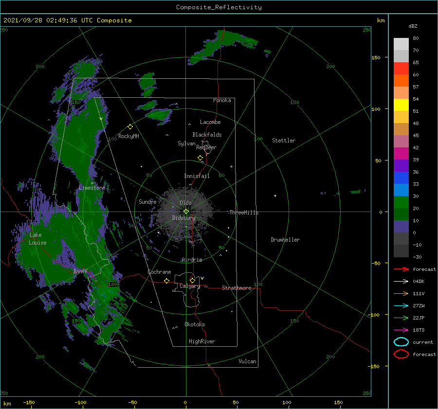Click the yellow diamond marker below RedDeer

coord(201,158)
